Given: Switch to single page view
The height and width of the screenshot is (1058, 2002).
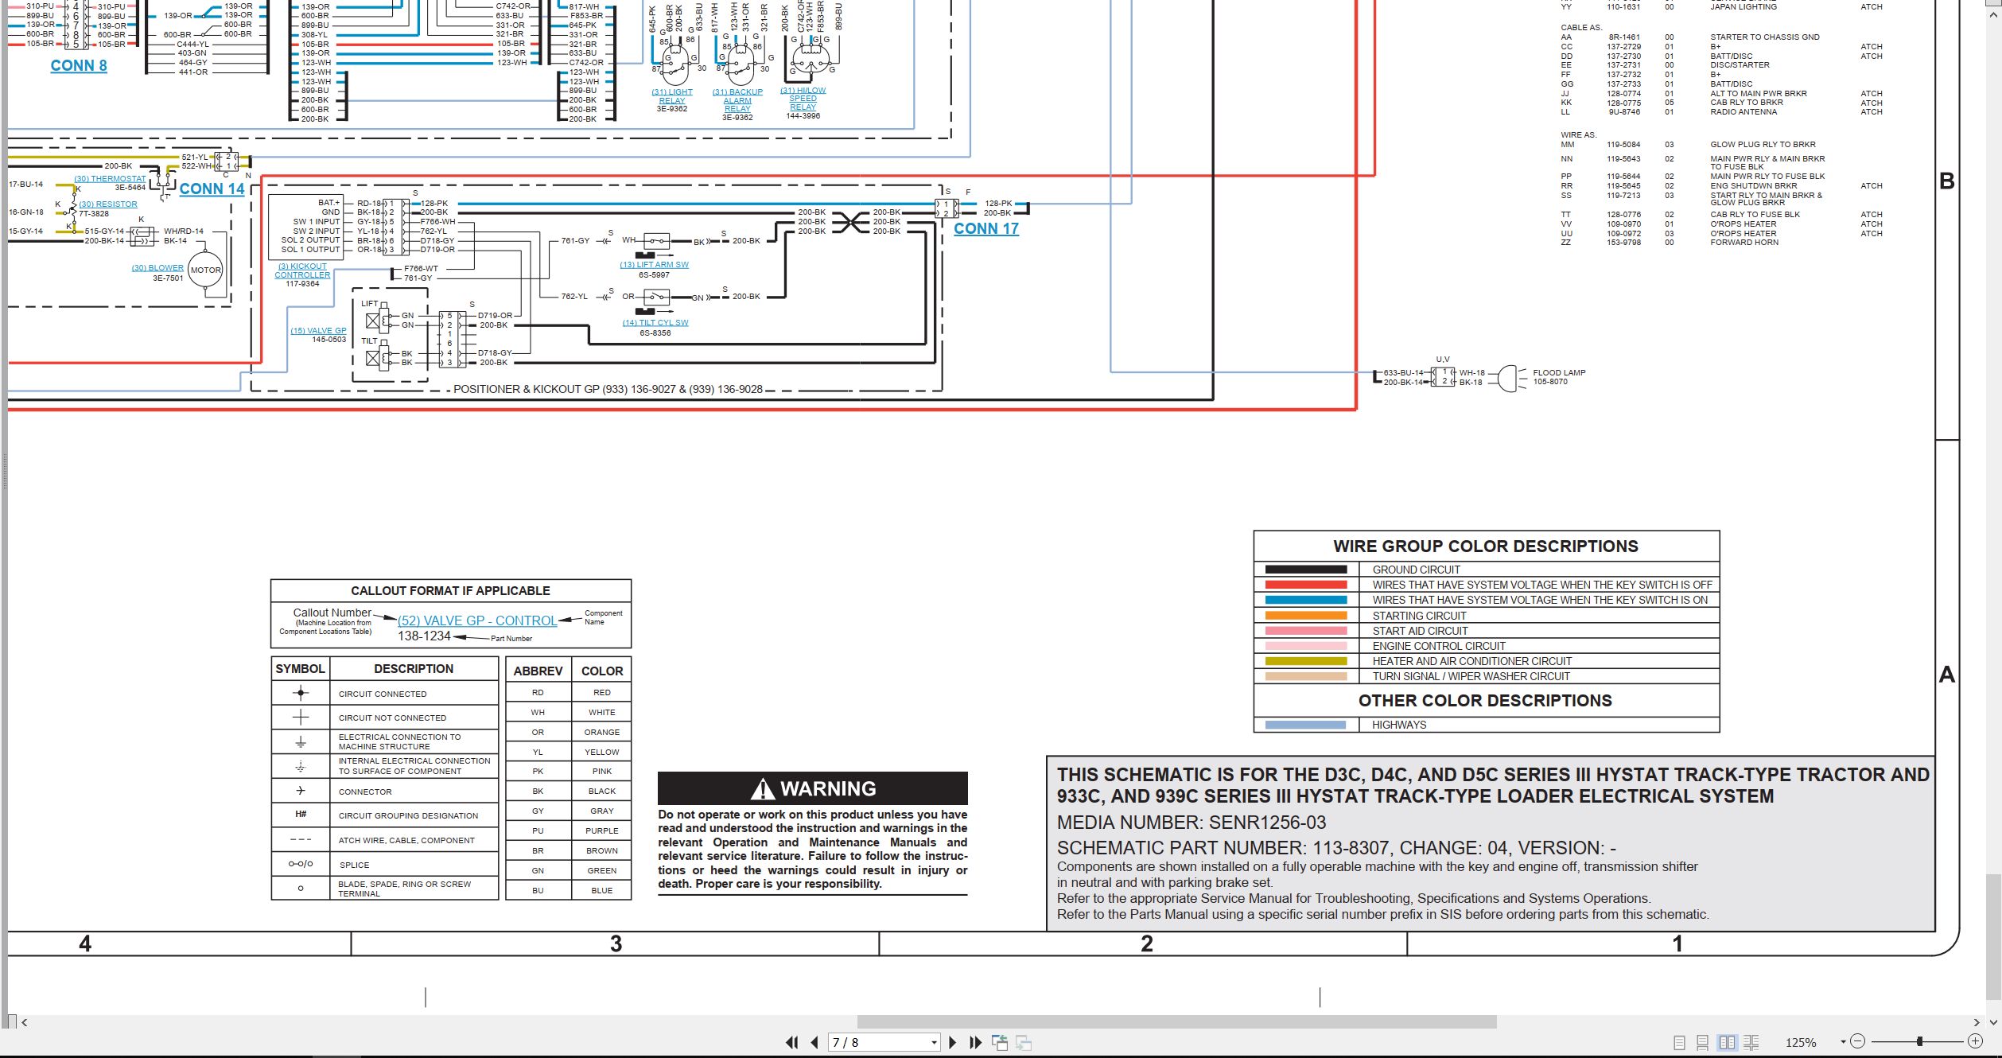Looking at the screenshot, I should click(1679, 1042).
